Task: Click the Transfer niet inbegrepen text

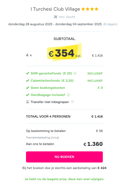Action: coord(50,102)
